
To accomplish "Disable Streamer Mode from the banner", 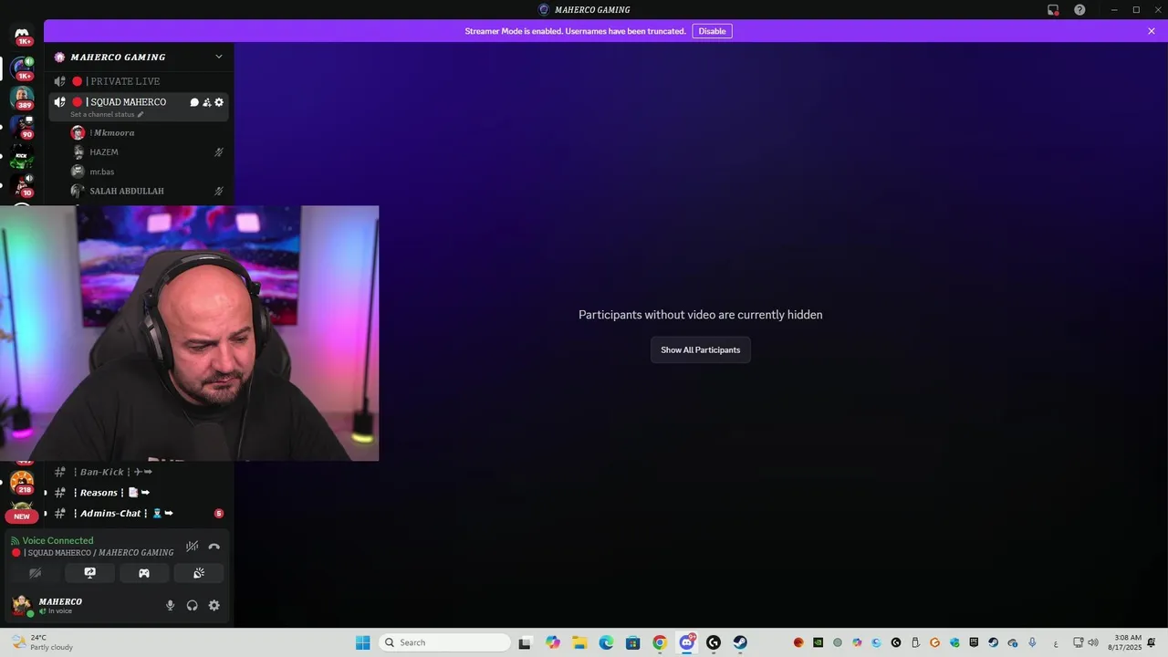I will click(712, 31).
